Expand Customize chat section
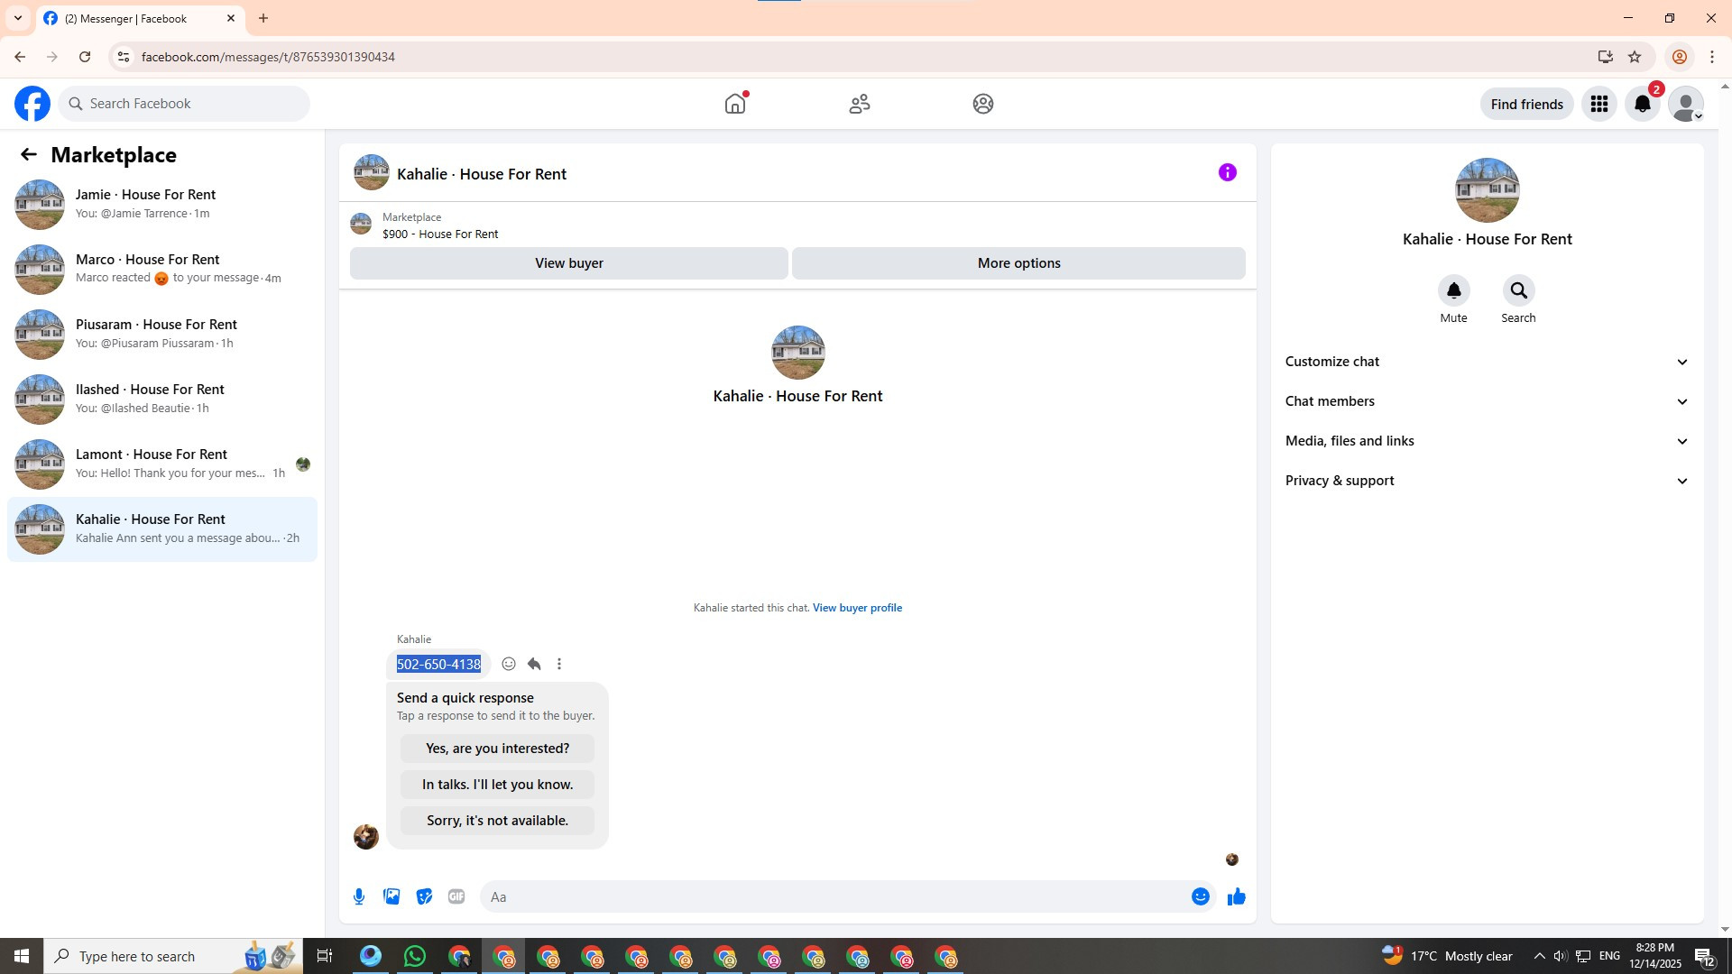The height and width of the screenshot is (974, 1732). 1487,362
